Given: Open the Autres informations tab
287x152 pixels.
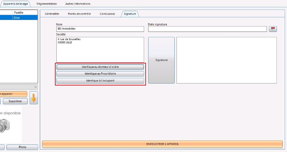Looking at the screenshot, I should point(78,4).
